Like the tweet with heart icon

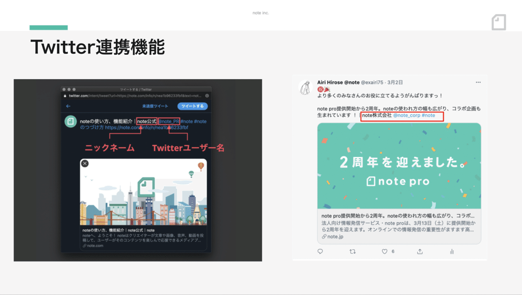(x=385, y=251)
